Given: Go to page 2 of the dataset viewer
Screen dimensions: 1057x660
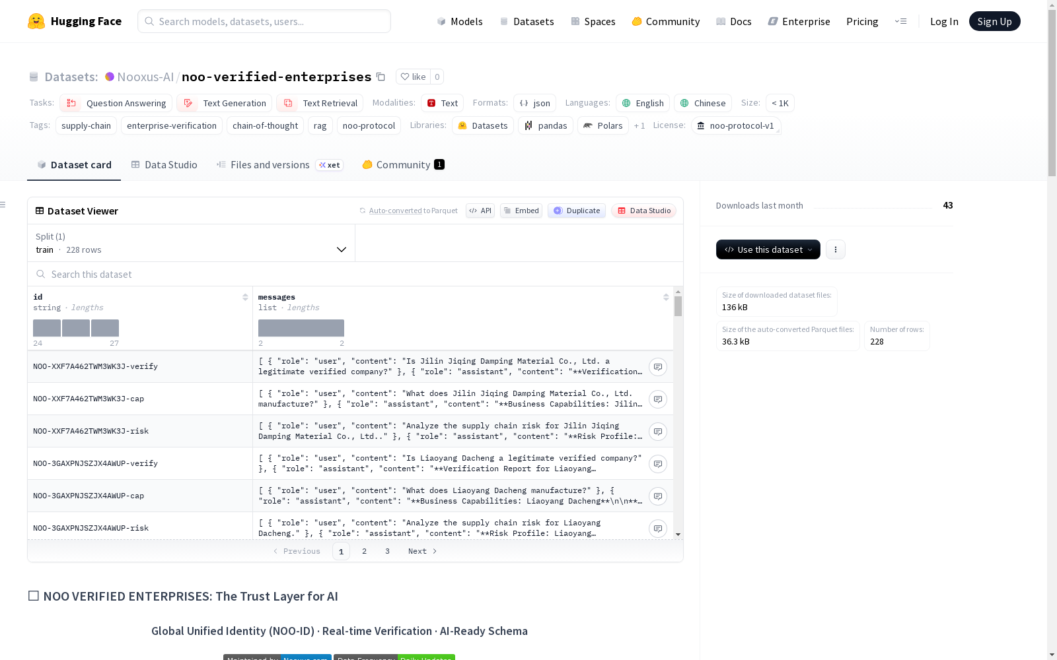Looking at the screenshot, I should point(364,551).
